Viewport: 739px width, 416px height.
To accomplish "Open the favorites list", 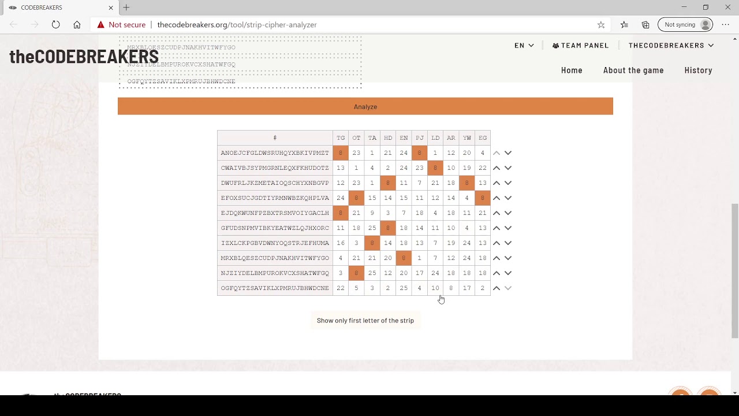I will 624,25.
